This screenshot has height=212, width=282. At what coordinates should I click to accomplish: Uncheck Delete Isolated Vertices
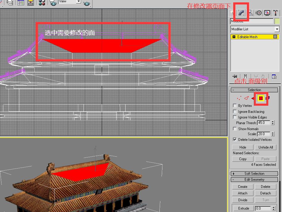[235, 139]
